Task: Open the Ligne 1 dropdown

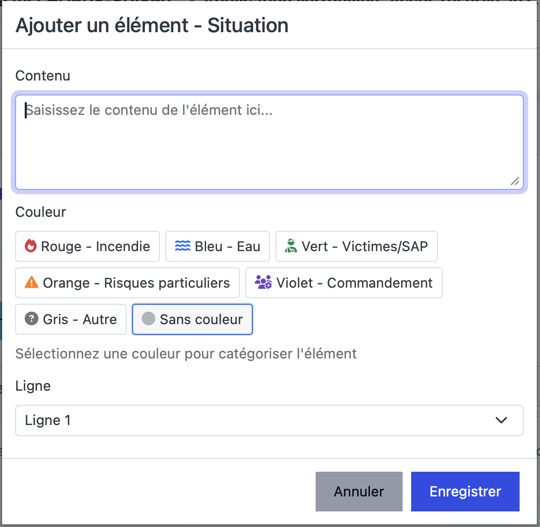Action: pyautogui.click(x=269, y=420)
